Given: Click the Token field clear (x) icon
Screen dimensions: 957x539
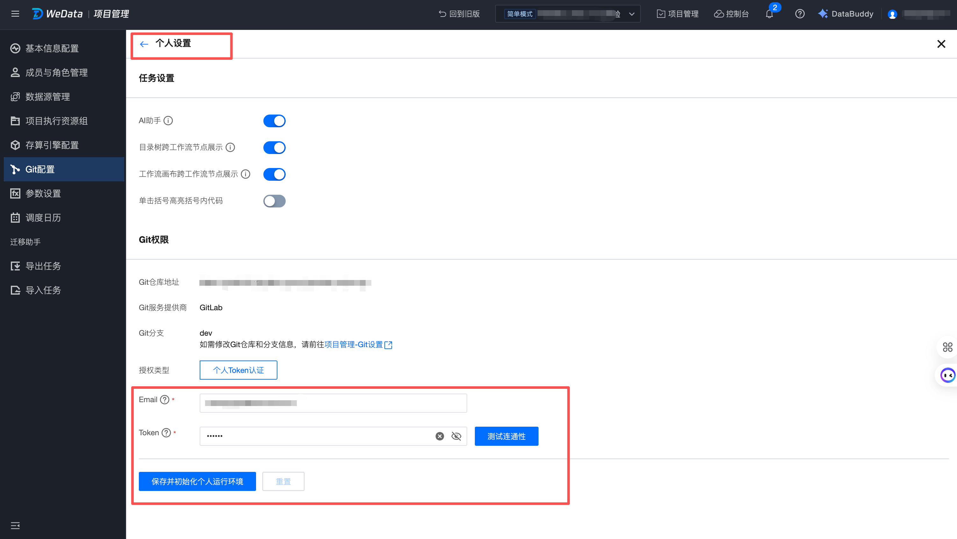Looking at the screenshot, I should (439, 436).
